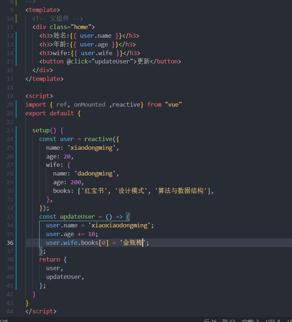Click the '设计模式' array item
Image resolution: width=292 pixels, height=322 pixels.
pos(132,191)
